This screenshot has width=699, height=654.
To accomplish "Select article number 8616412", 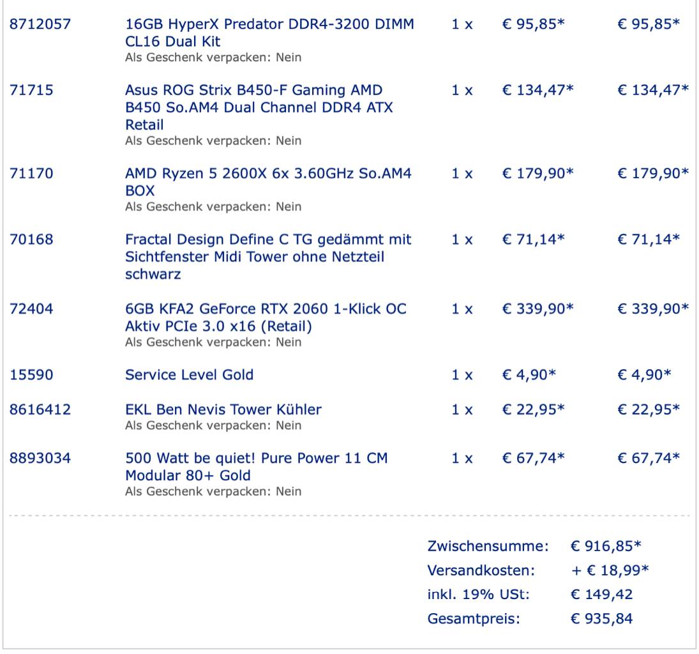I will (x=40, y=409).
